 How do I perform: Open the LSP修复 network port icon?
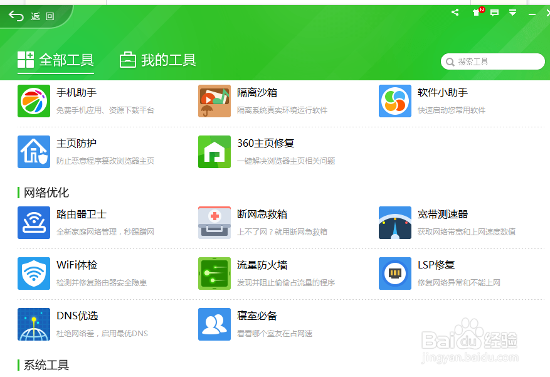(x=395, y=273)
